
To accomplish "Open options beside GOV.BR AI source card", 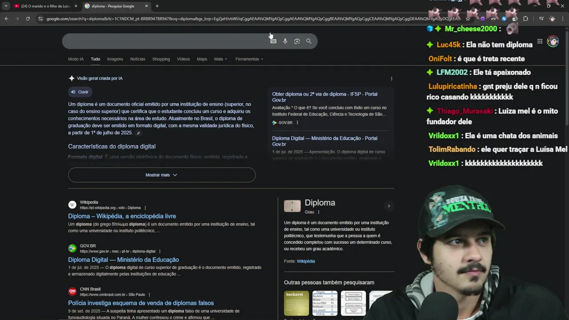I will click(297, 123).
